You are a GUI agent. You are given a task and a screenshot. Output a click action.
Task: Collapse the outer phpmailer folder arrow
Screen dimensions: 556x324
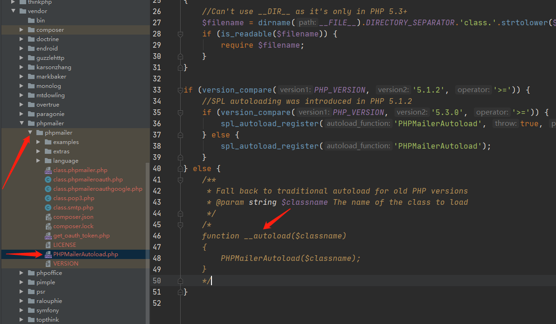(x=21, y=123)
